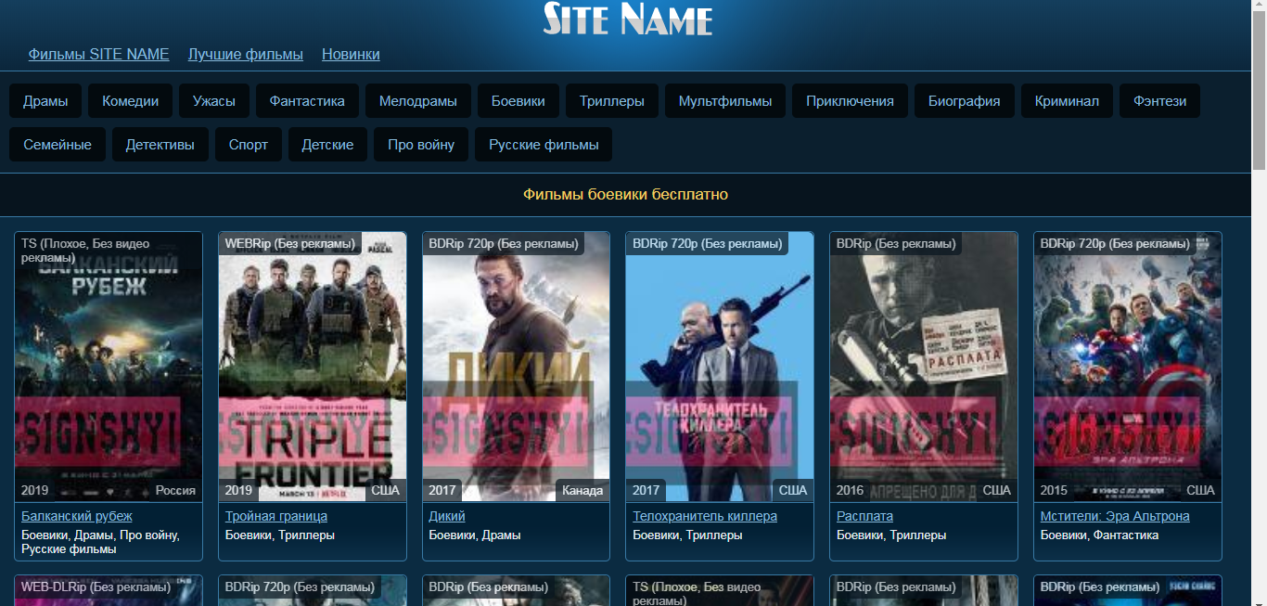Open Мультфильмы category

[725, 101]
